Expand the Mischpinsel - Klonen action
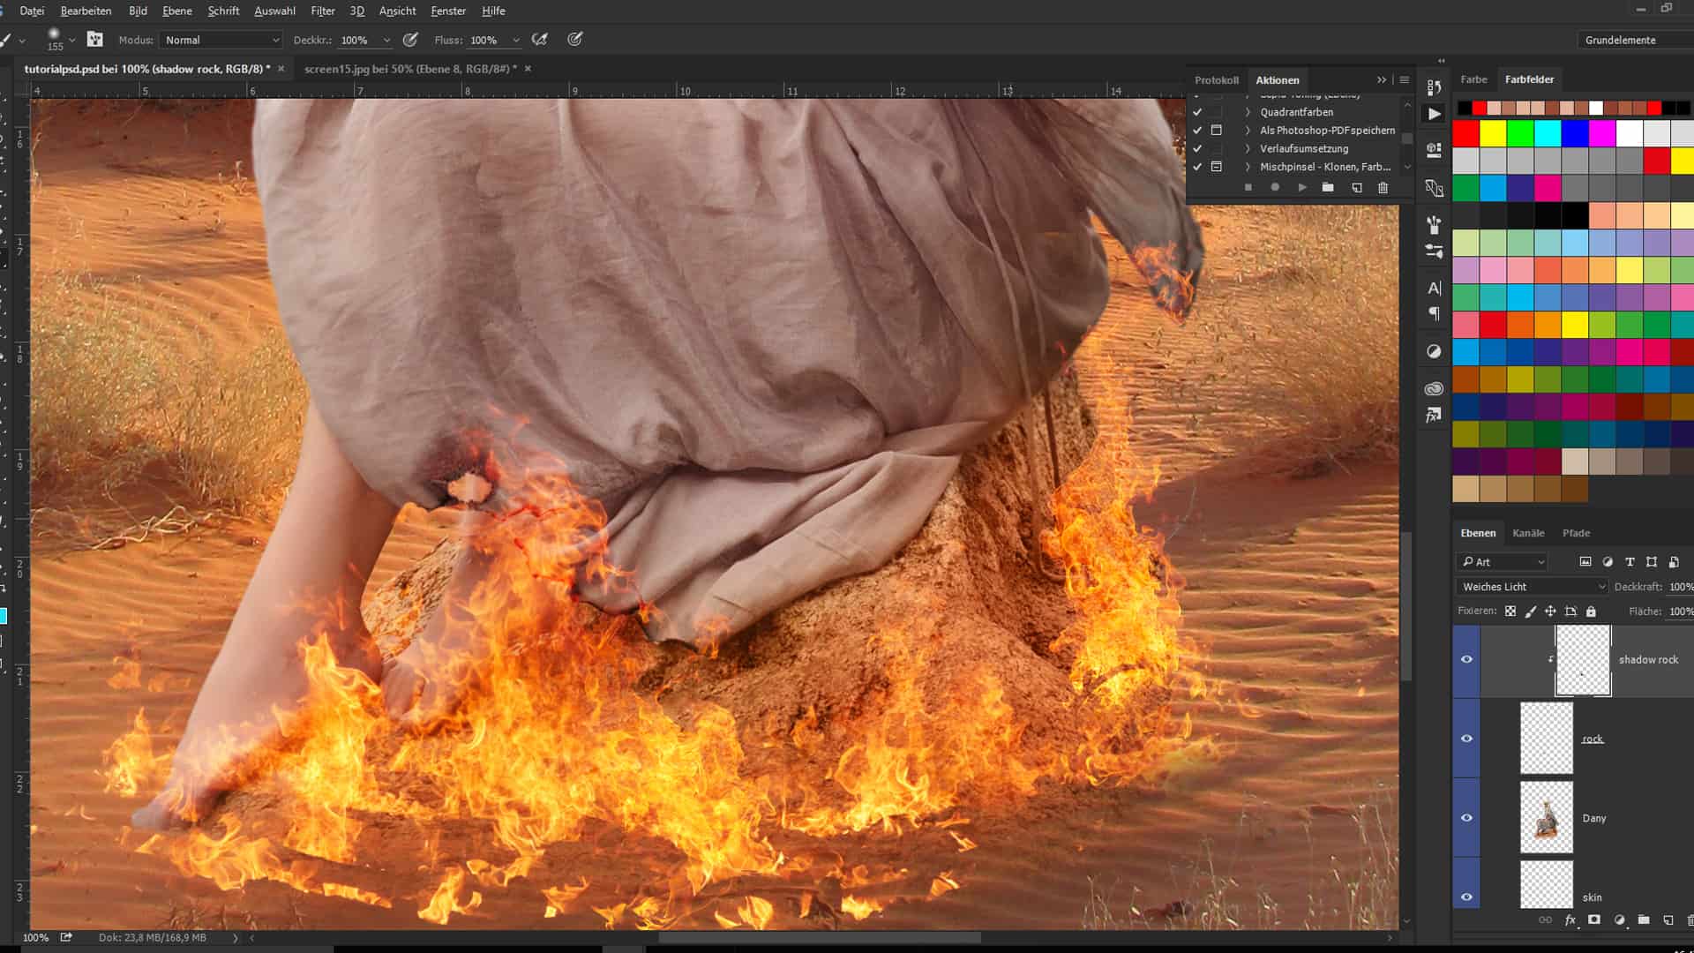The height and width of the screenshot is (953, 1694). pyautogui.click(x=1248, y=167)
